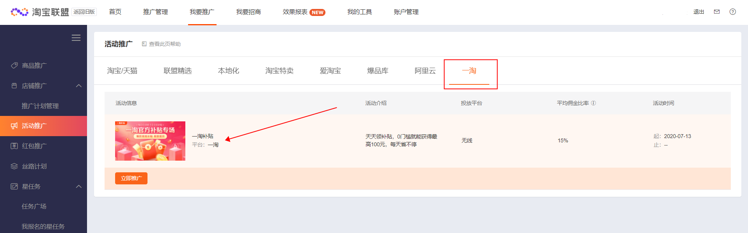Viewport: 748px width, 233px height.
Task: Switch to the 淘宝特卖 tab
Action: pos(279,71)
